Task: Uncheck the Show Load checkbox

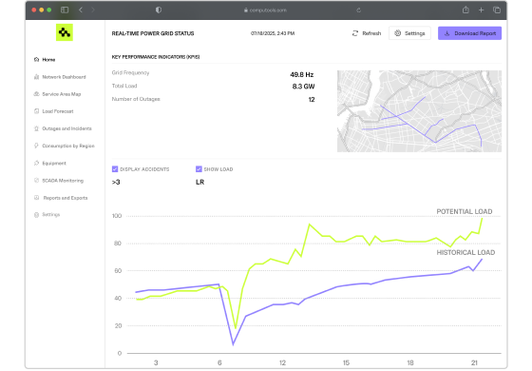Action: coord(199,169)
